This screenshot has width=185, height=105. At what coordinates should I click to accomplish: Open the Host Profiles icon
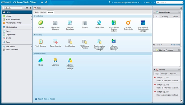point(70,41)
